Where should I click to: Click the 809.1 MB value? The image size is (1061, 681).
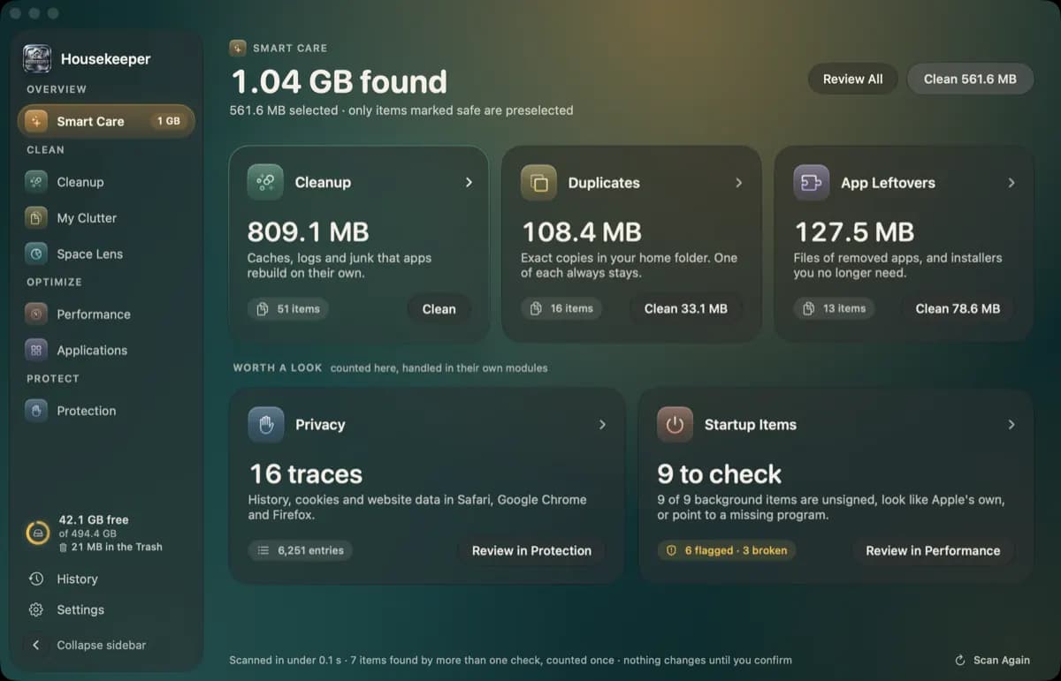point(308,231)
